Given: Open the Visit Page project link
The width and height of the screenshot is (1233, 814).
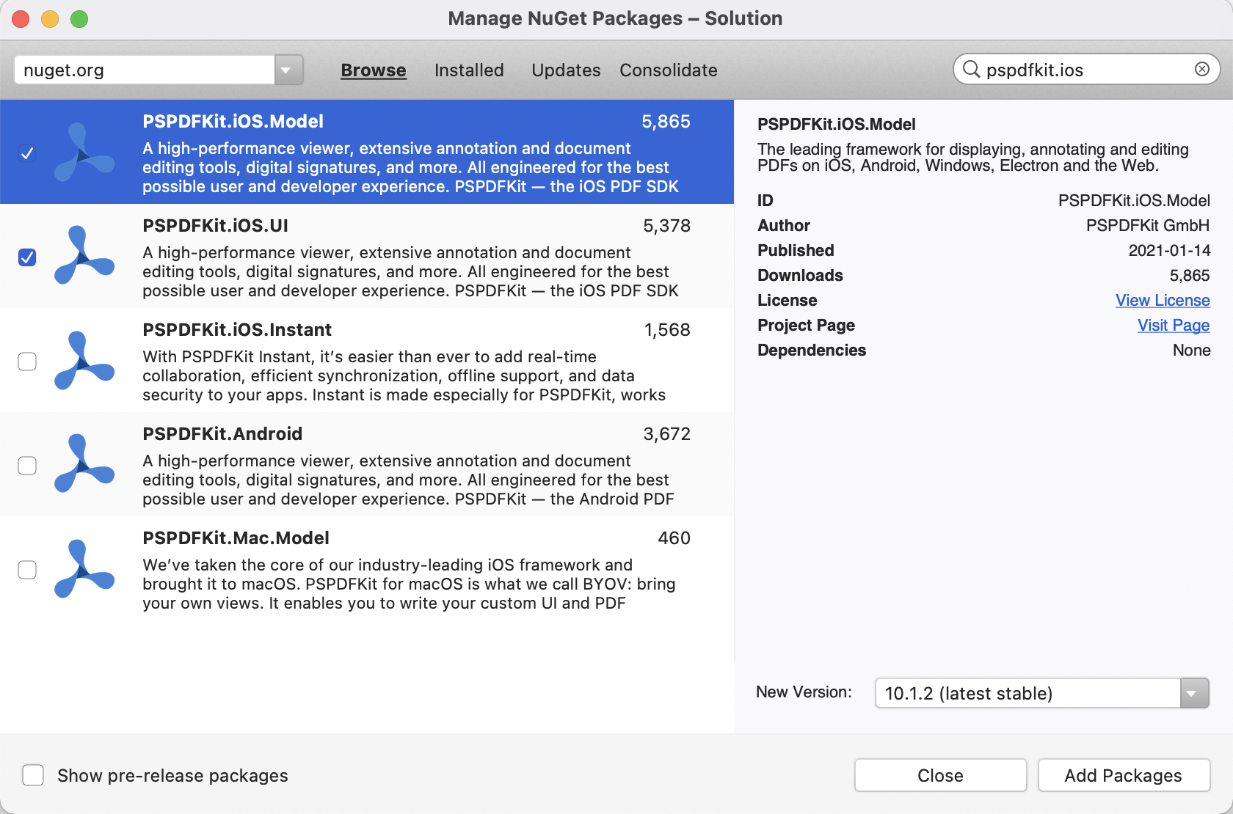Looking at the screenshot, I should pos(1174,326).
